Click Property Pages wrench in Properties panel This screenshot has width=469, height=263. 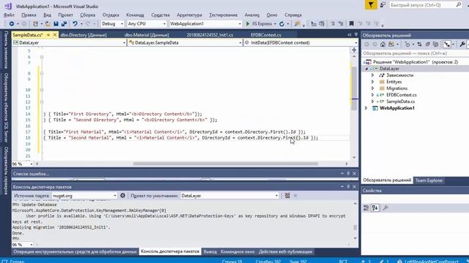click(x=385, y=207)
